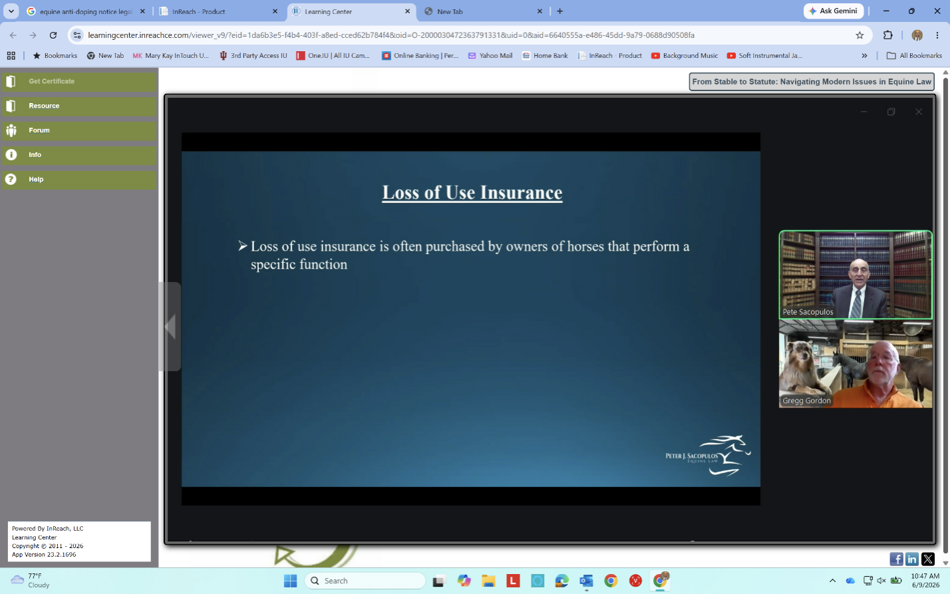The image size is (950, 594).
Task: Switch to the New Tab browser tab
Action: click(484, 11)
